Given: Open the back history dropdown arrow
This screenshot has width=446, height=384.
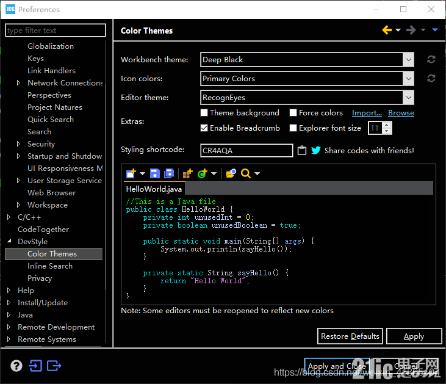Looking at the screenshot, I should (398, 30).
